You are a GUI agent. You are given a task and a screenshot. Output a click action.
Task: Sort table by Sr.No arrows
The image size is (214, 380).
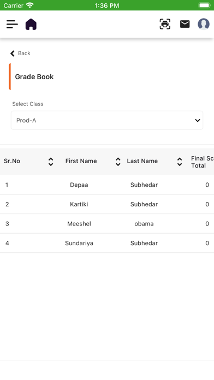51,162
